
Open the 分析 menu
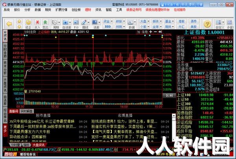[x=27, y=10]
